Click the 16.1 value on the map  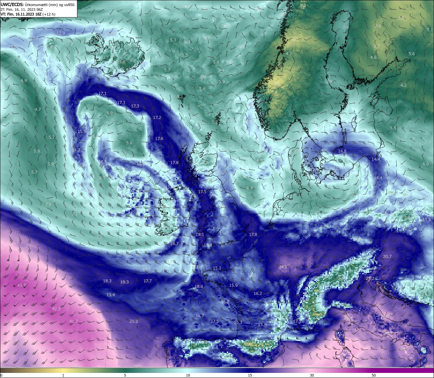tap(238, 322)
